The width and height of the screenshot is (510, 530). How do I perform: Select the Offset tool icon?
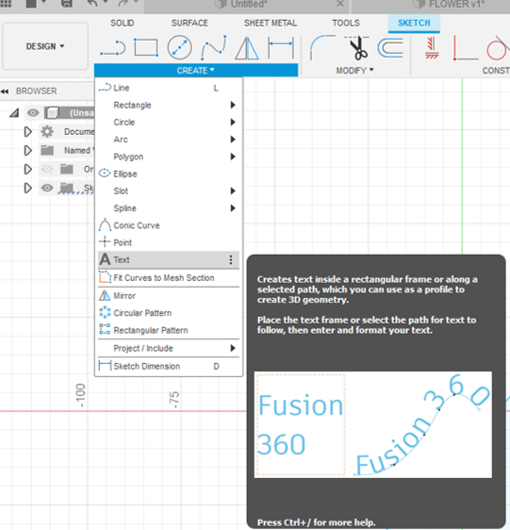point(390,48)
